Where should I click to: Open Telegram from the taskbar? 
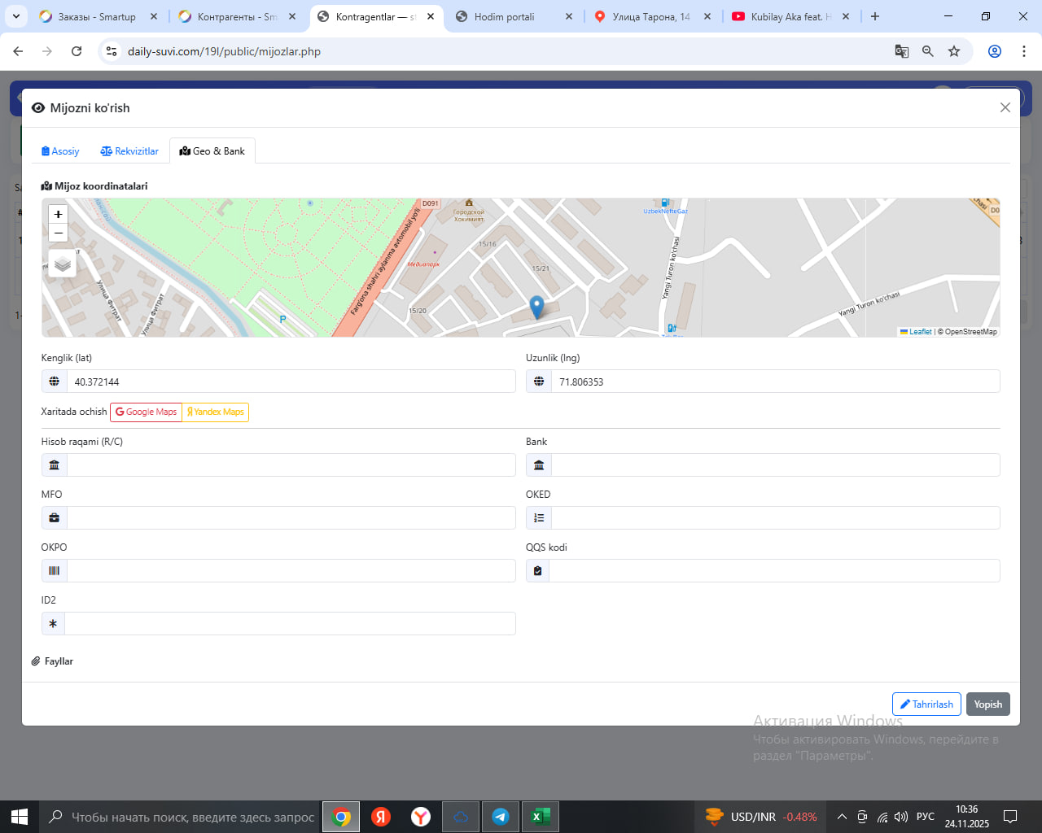[501, 817]
